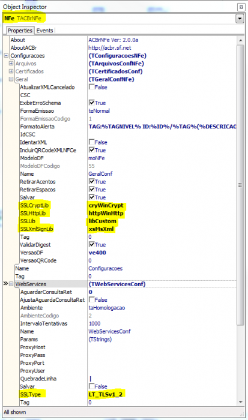The width and height of the screenshot is (248, 420).
Task: Click the scrollbar up arrow
Action: 240,40
